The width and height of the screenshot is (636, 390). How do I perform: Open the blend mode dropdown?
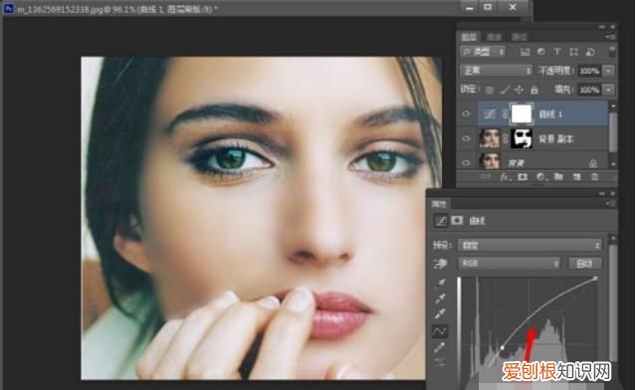[496, 71]
